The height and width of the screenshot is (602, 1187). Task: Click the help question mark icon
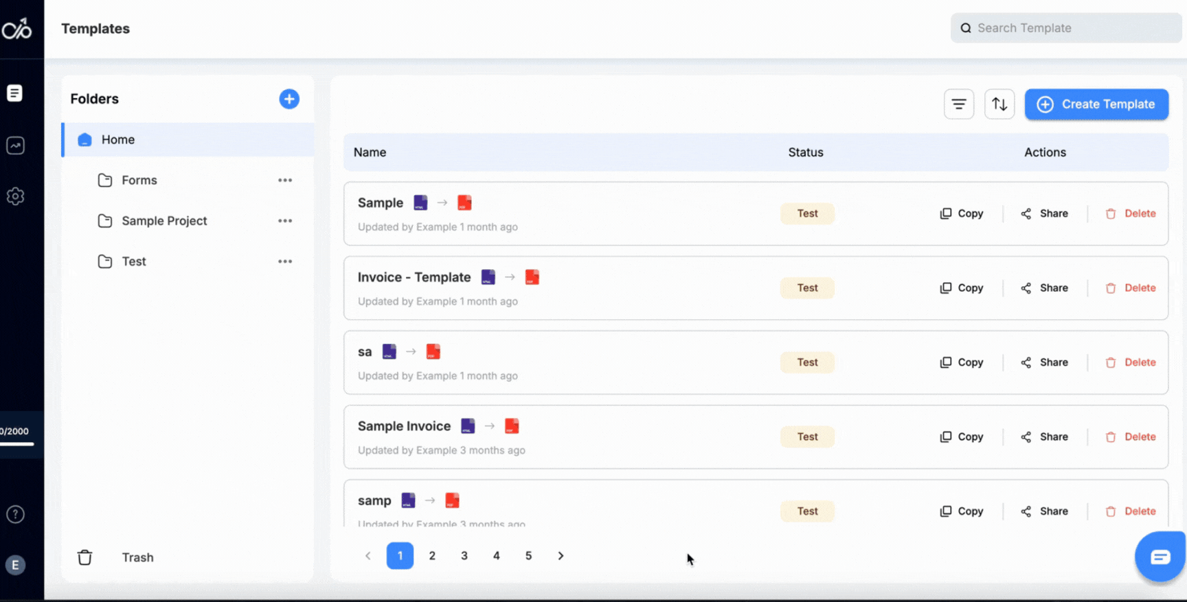click(x=15, y=514)
